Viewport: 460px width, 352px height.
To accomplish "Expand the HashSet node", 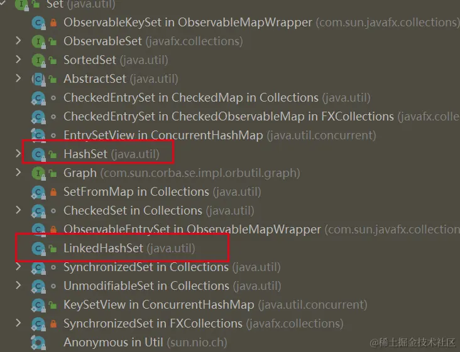I will 18,154.
